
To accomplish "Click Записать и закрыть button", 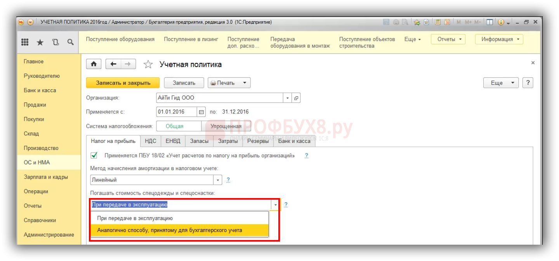I will 123,83.
